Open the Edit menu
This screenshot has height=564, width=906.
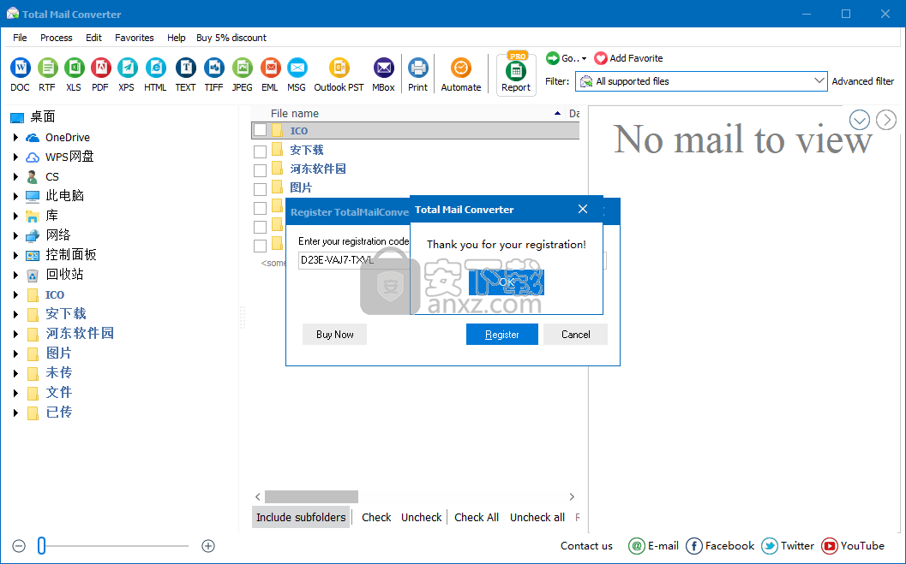[93, 38]
